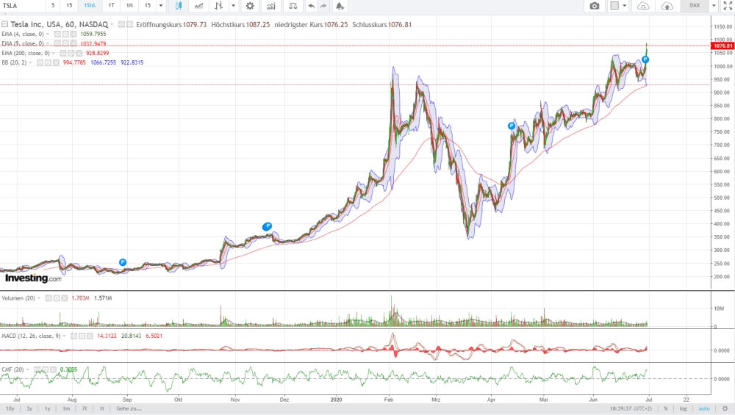Add alert bell icon
The image size is (735, 415).
pos(340,6)
